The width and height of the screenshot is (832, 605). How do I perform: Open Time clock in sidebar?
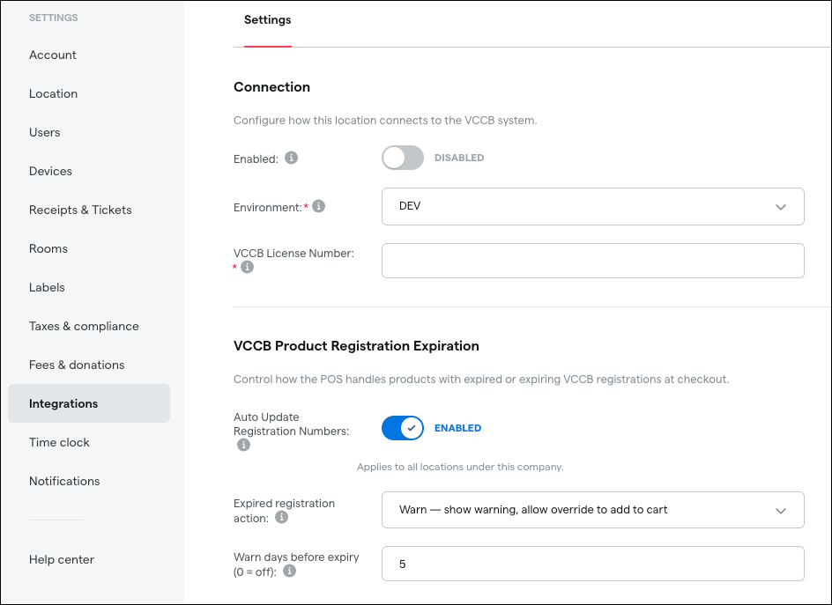59,442
